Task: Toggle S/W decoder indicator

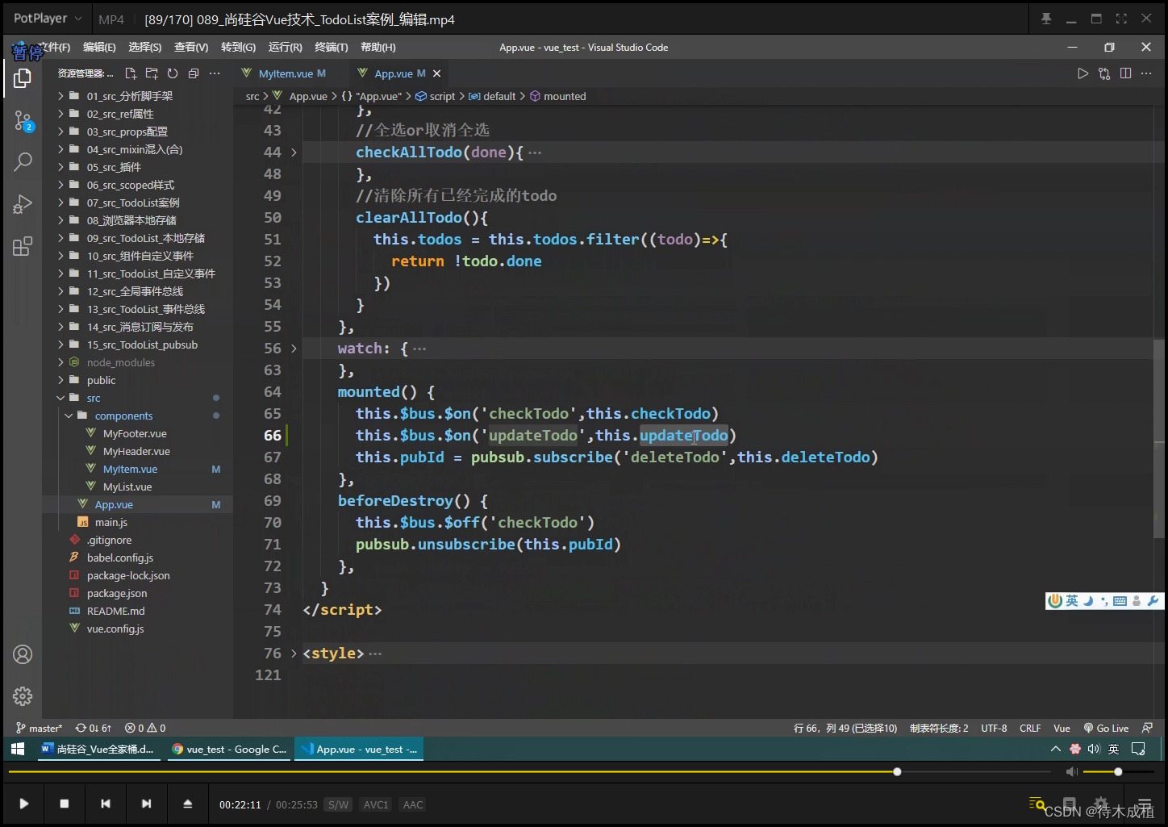Action: tap(339, 804)
